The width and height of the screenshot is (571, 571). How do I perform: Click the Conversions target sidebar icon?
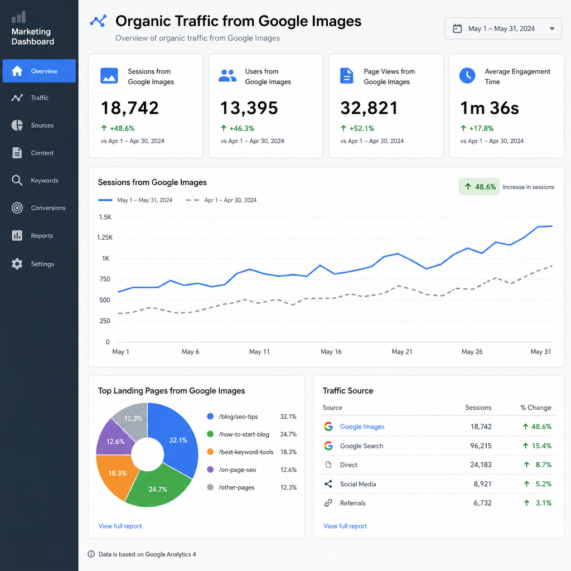(17, 208)
